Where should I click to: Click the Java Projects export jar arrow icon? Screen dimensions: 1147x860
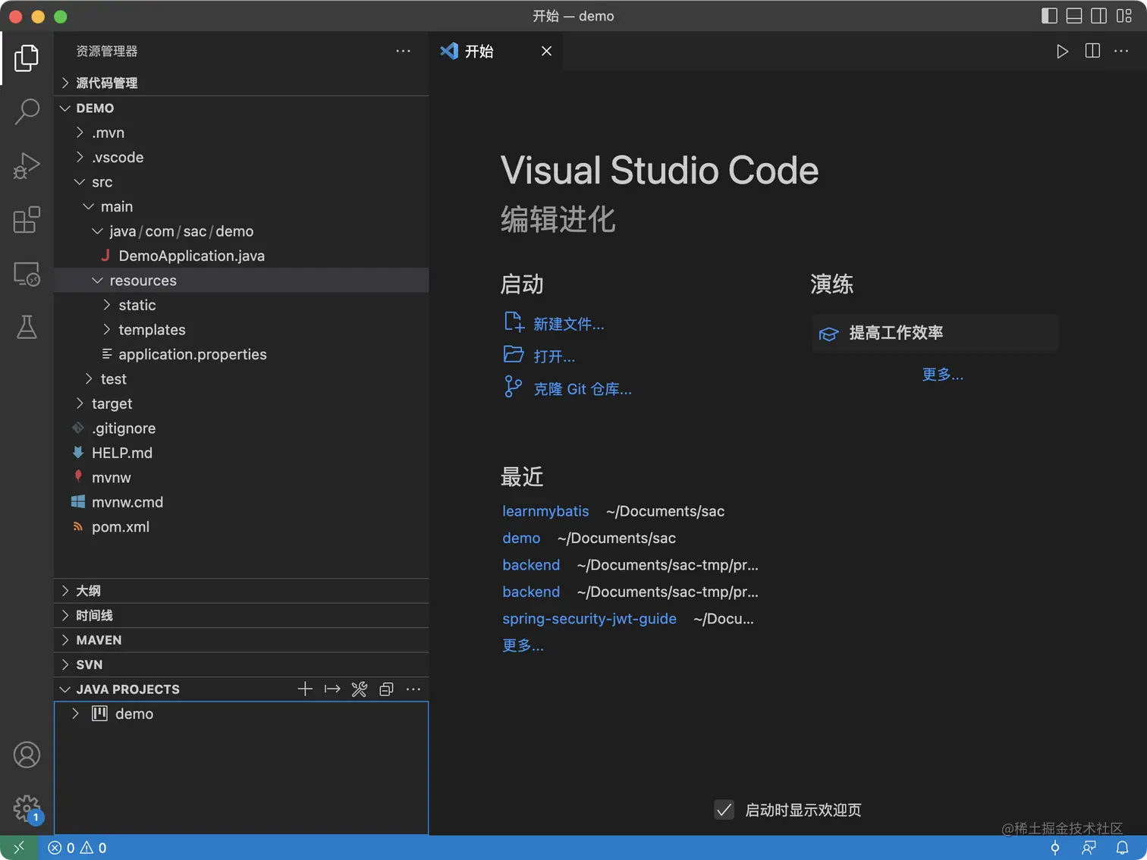pyautogui.click(x=332, y=689)
